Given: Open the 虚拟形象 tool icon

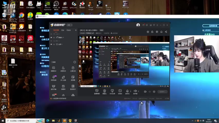Looking at the screenshot, I should tap(53, 87).
